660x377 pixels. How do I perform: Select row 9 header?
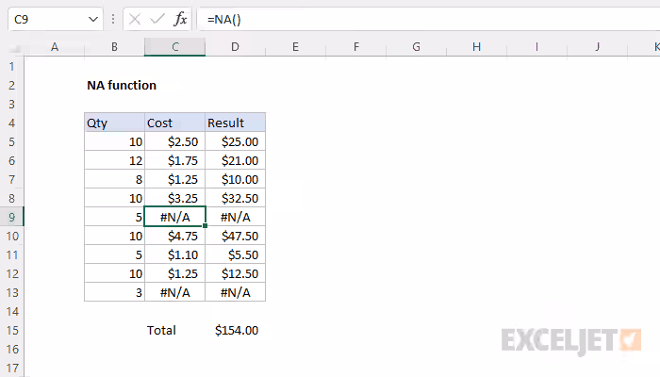[11, 217]
